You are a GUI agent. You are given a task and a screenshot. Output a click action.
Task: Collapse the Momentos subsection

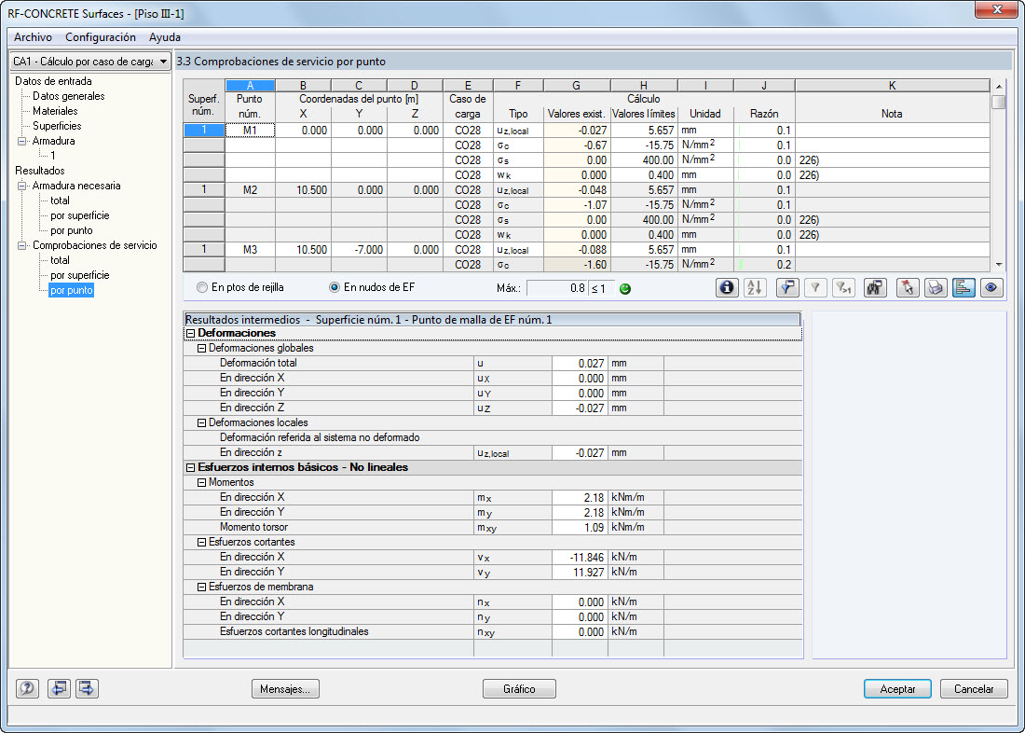tap(201, 482)
